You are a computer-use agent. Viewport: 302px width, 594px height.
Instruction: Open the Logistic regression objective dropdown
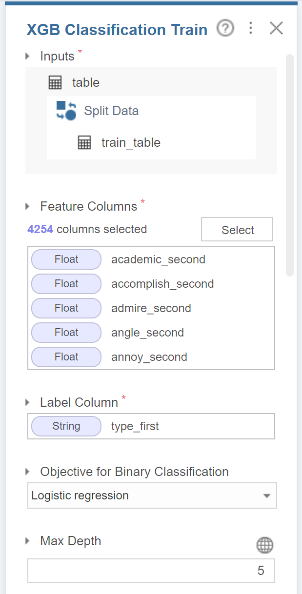(152, 496)
